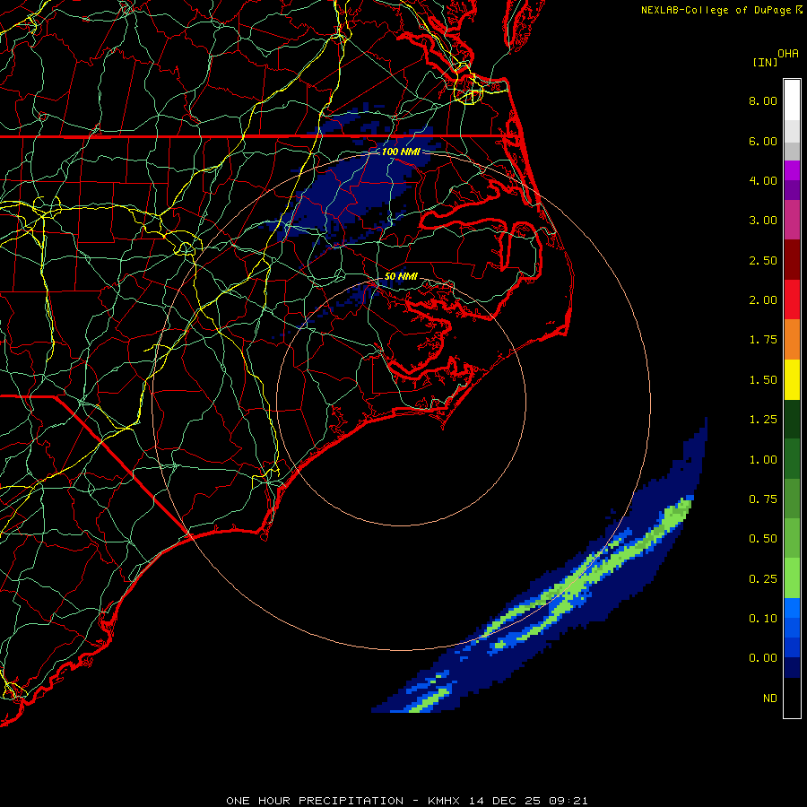Click the 0.50 legend value
Image resolution: width=807 pixels, height=807 pixels.
point(763,539)
